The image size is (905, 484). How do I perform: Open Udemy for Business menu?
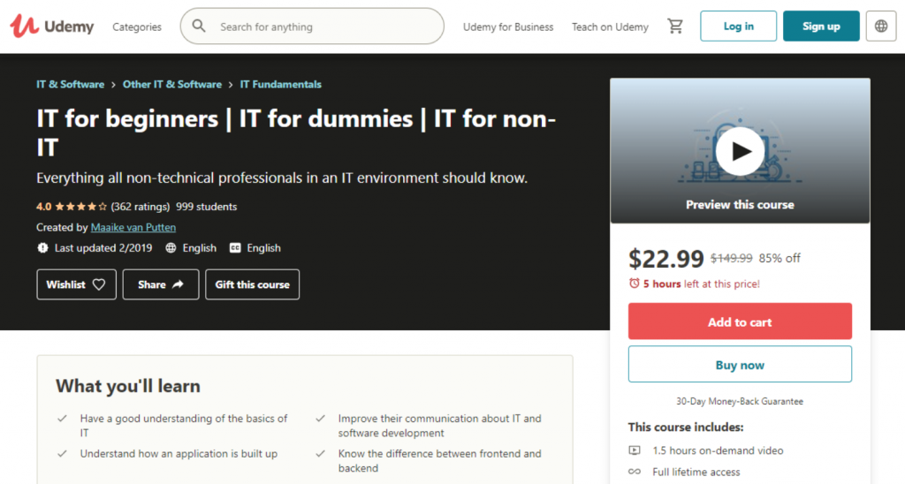(x=508, y=26)
